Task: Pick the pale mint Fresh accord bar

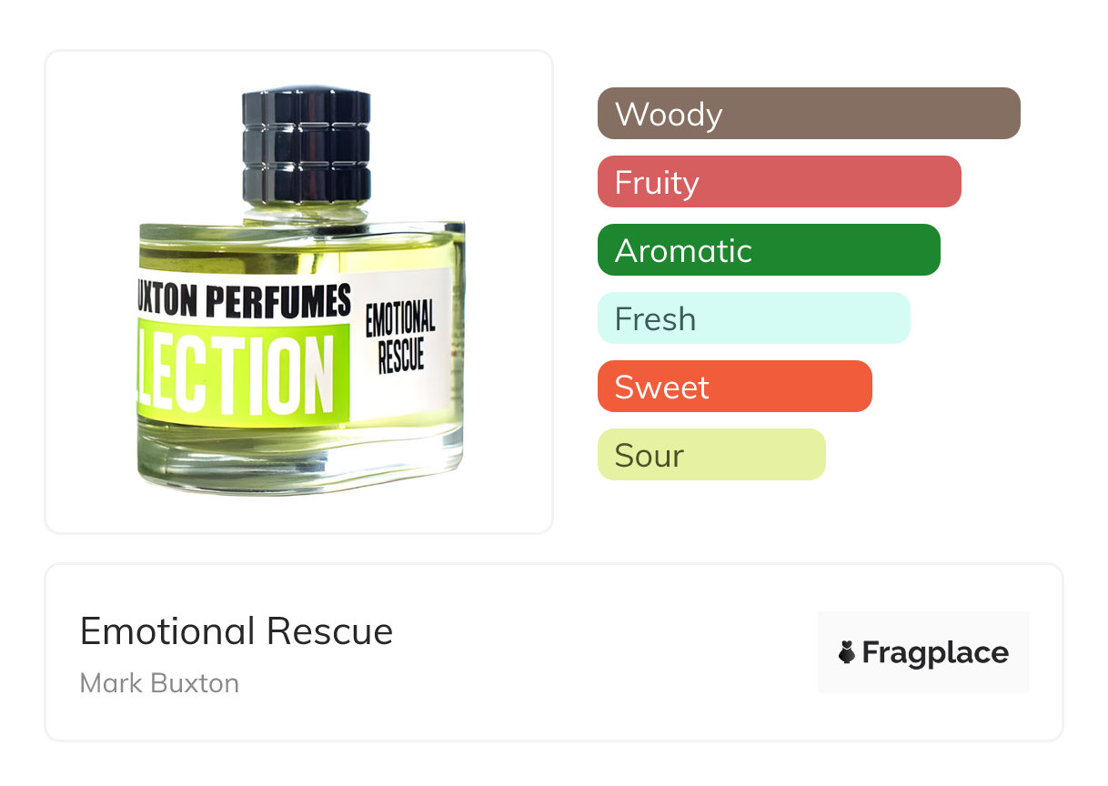Action: [x=753, y=318]
